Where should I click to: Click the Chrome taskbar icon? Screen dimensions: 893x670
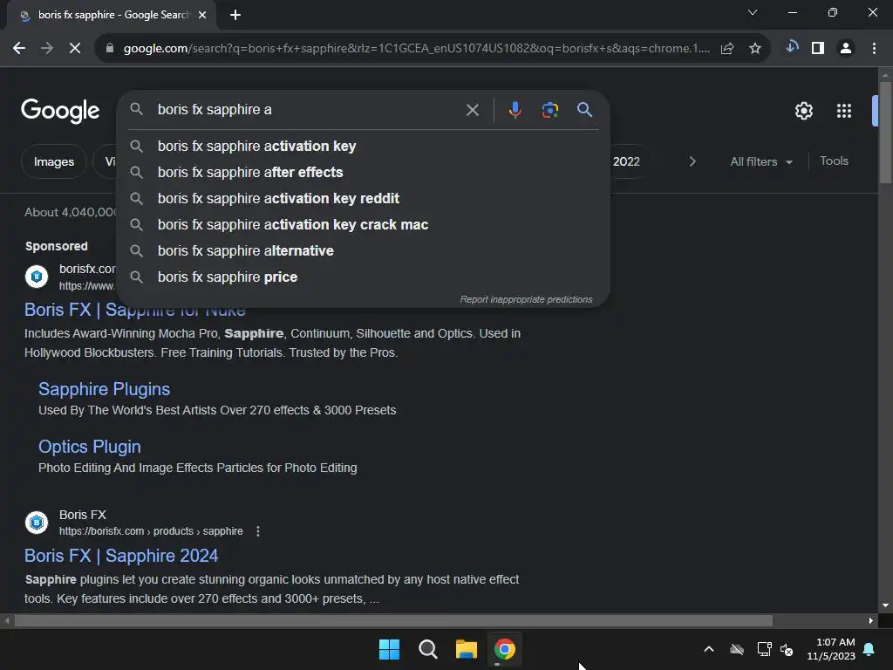[x=505, y=649]
